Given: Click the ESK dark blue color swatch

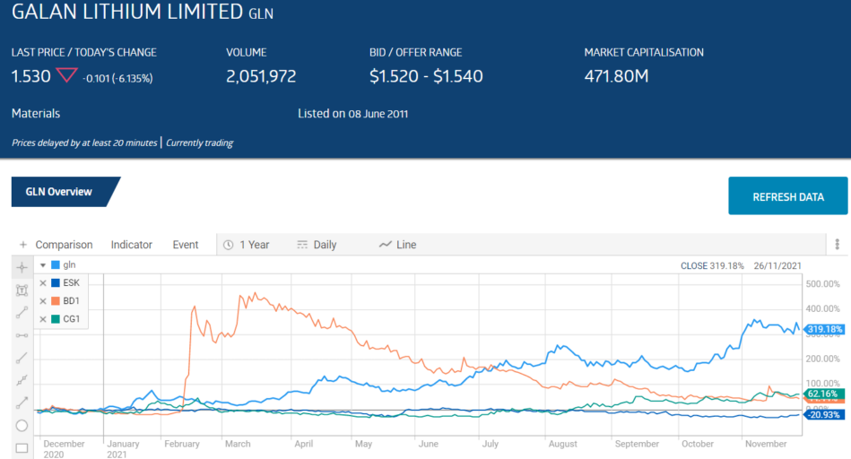Looking at the screenshot, I should pos(56,282).
